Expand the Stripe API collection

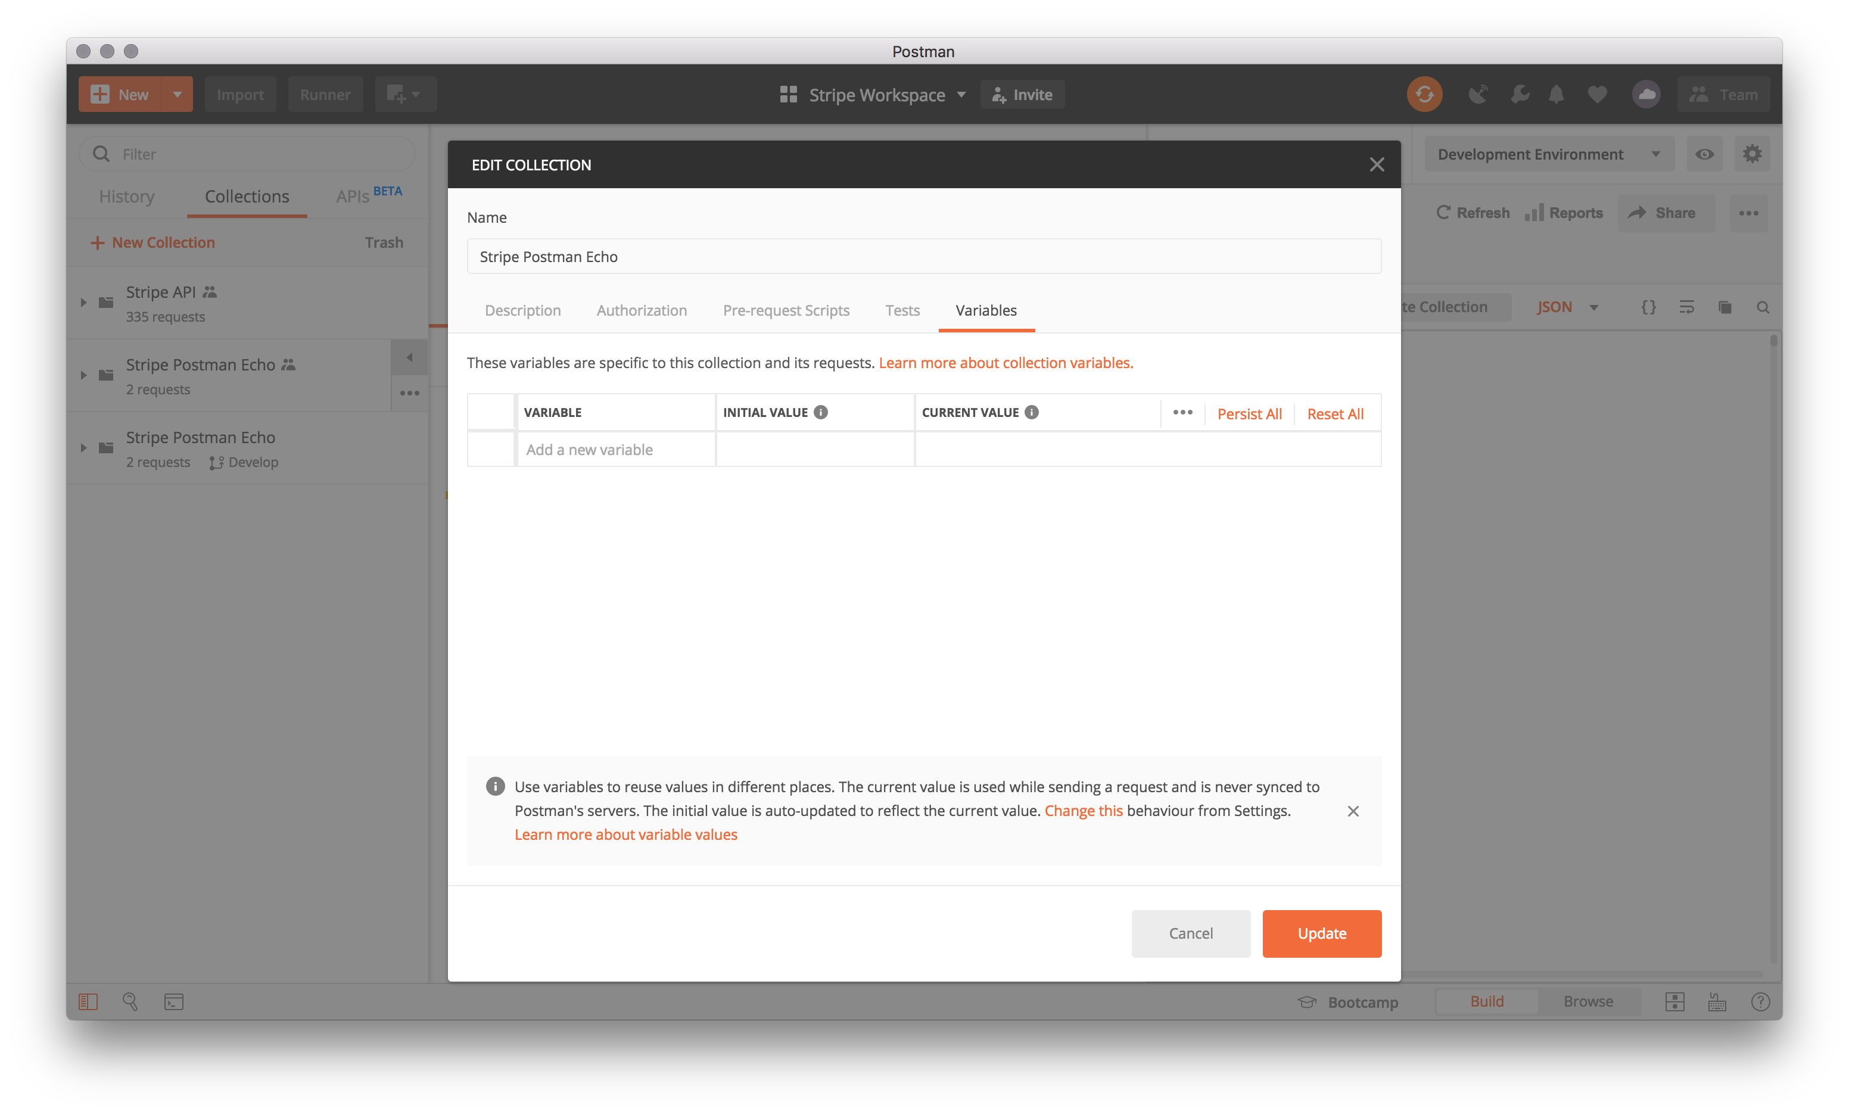click(84, 303)
